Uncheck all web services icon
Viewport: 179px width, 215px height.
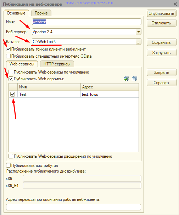tap(134, 79)
